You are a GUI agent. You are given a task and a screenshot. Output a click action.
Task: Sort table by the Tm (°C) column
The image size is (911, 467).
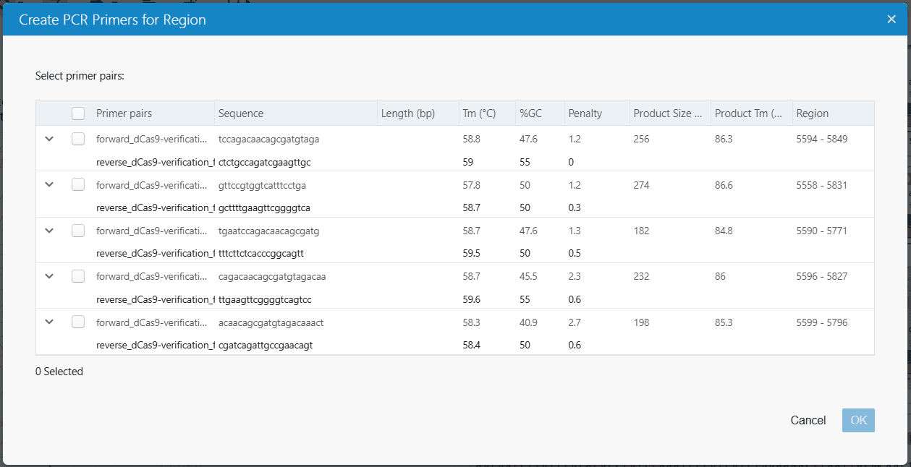(x=479, y=113)
